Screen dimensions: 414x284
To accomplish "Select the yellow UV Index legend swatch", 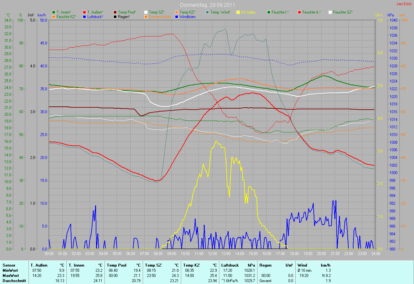I will [x=238, y=12].
